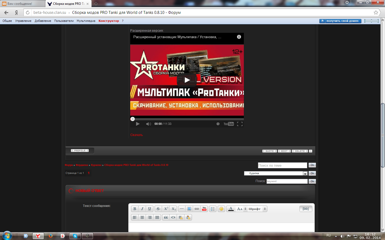Image resolution: width=385 pixels, height=240 pixels.
Task: Insert a hyperlink in the editor
Action: coord(197,209)
